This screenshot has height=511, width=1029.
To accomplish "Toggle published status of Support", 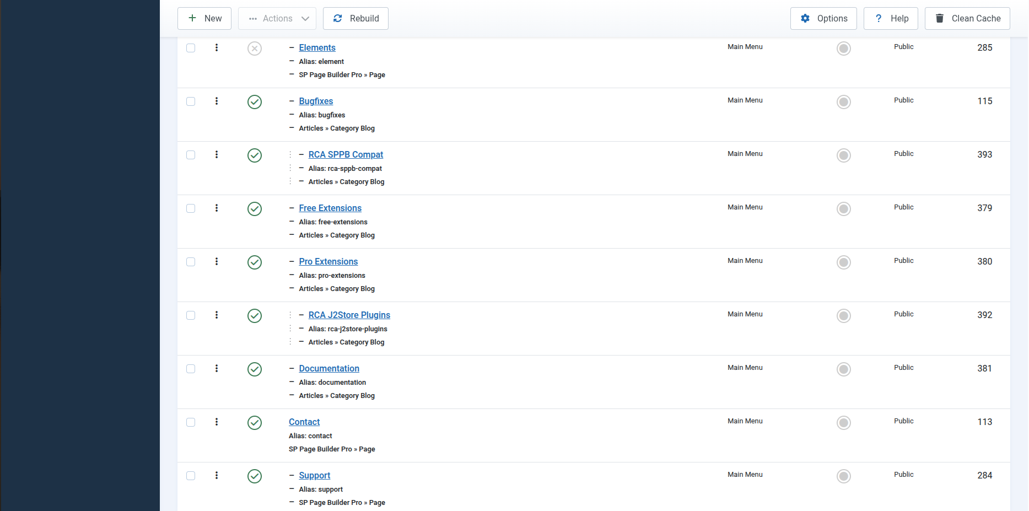I will [255, 476].
